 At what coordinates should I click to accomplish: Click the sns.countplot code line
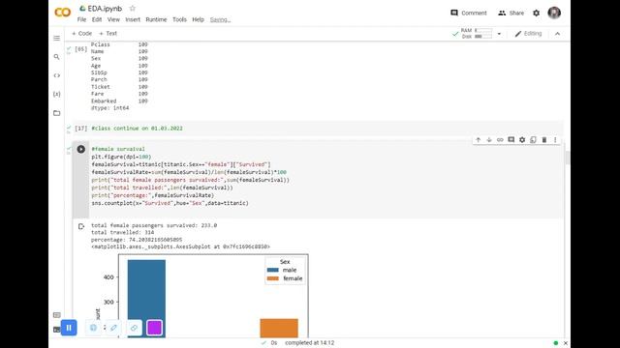click(170, 203)
